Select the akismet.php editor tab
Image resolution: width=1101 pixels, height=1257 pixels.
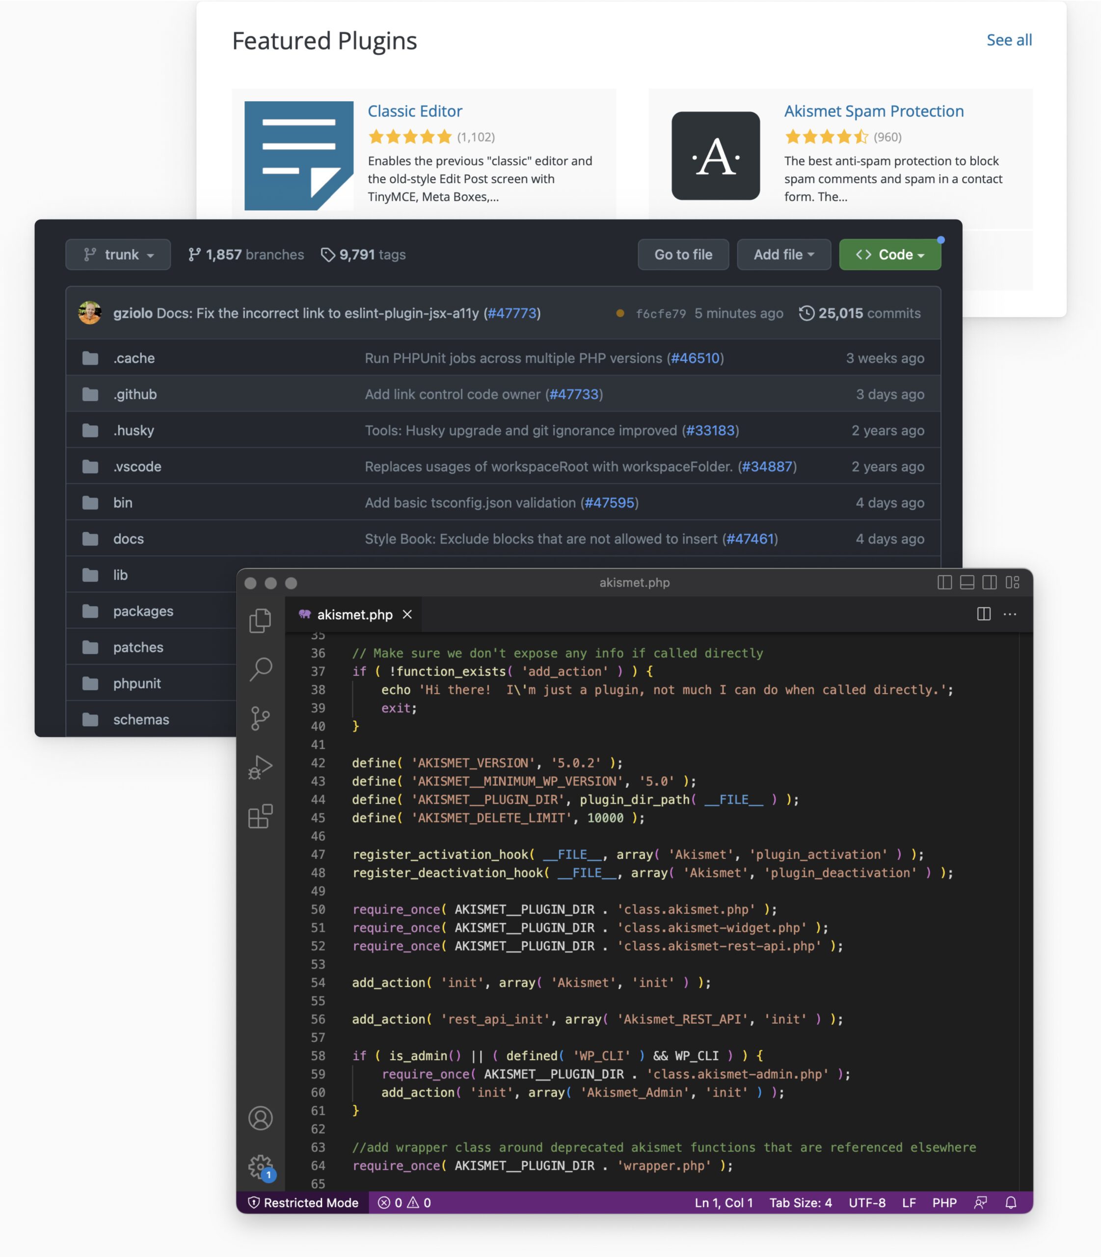coord(354,614)
